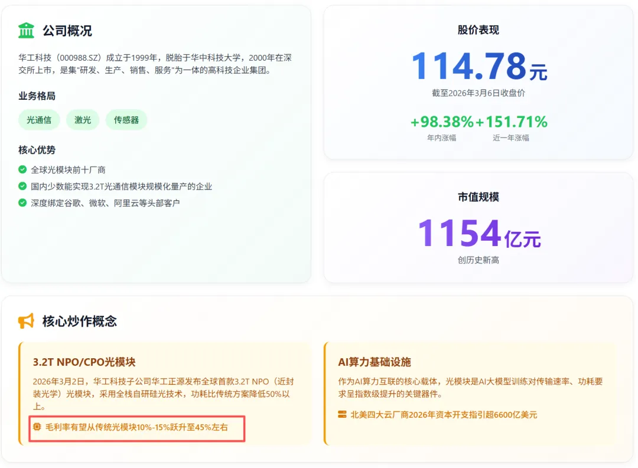The width and height of the screenshot is (638, 468).
Task: Click the 毛利率有望从传统光模块10%-15%跃升至45%左右 line
Action: tap(136, 427)
